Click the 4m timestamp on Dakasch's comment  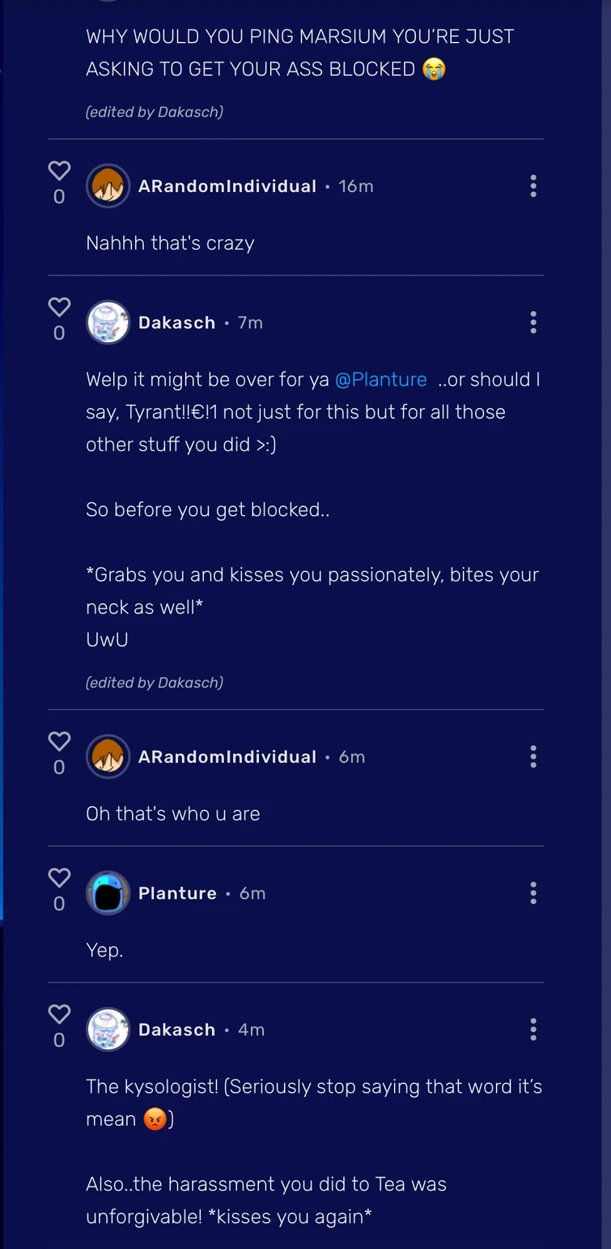[251, 1029]
